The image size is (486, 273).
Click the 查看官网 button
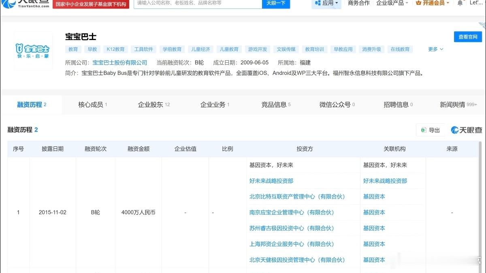[x=468, y=37]
